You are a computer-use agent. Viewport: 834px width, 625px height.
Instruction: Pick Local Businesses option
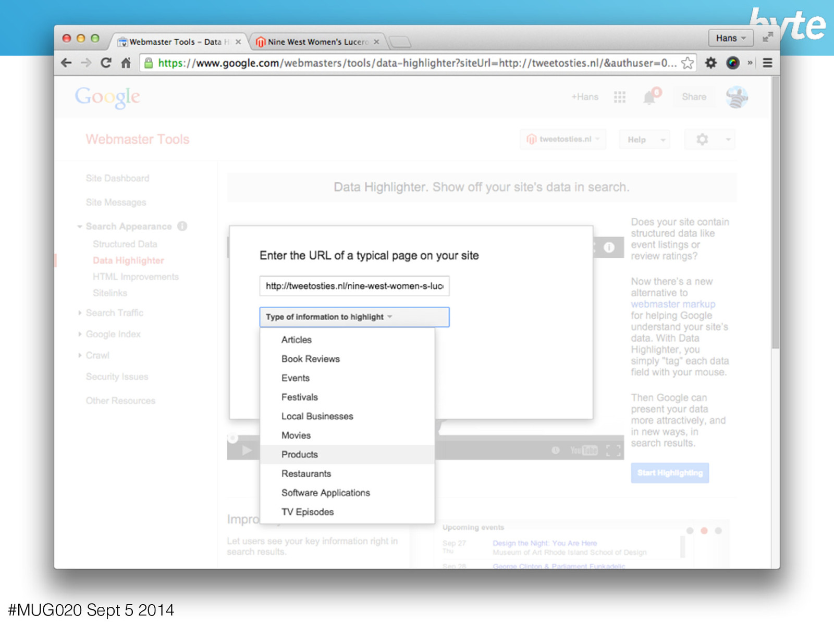pyautogui.click(x=347, y=416)
